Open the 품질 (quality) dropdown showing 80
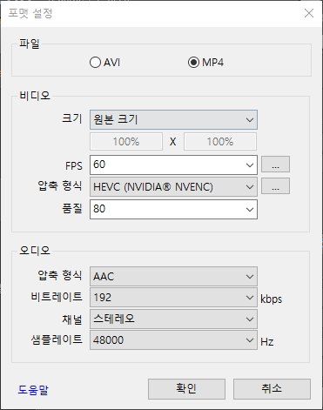This screenshot has height=410, width=323. tap(173, 209)
